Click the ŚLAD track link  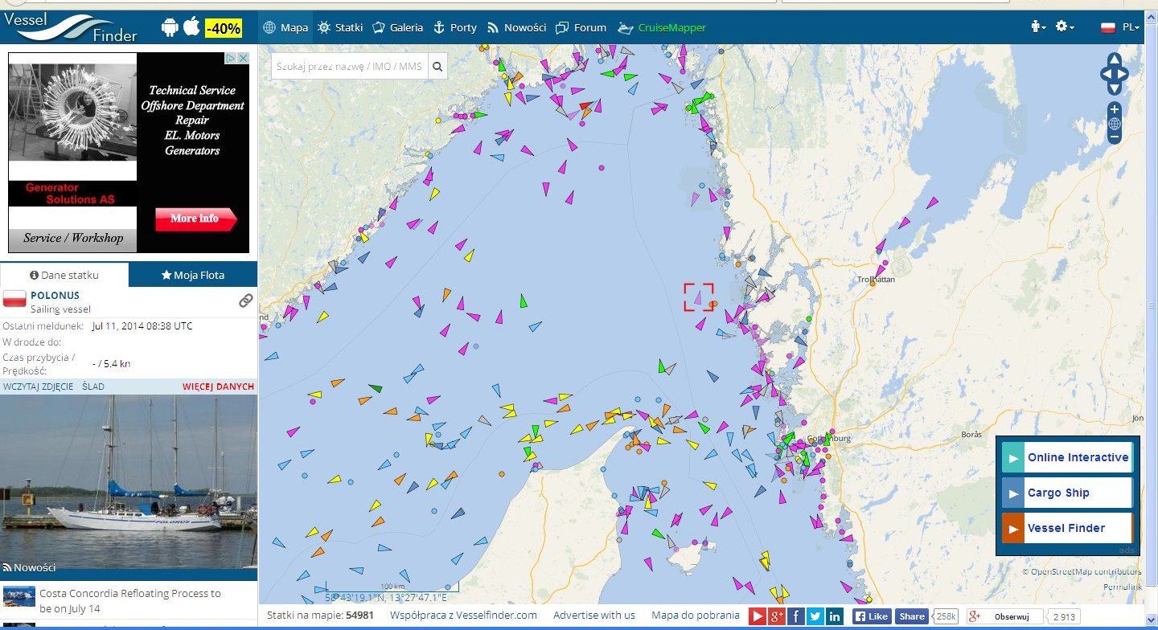coord(92,387)
